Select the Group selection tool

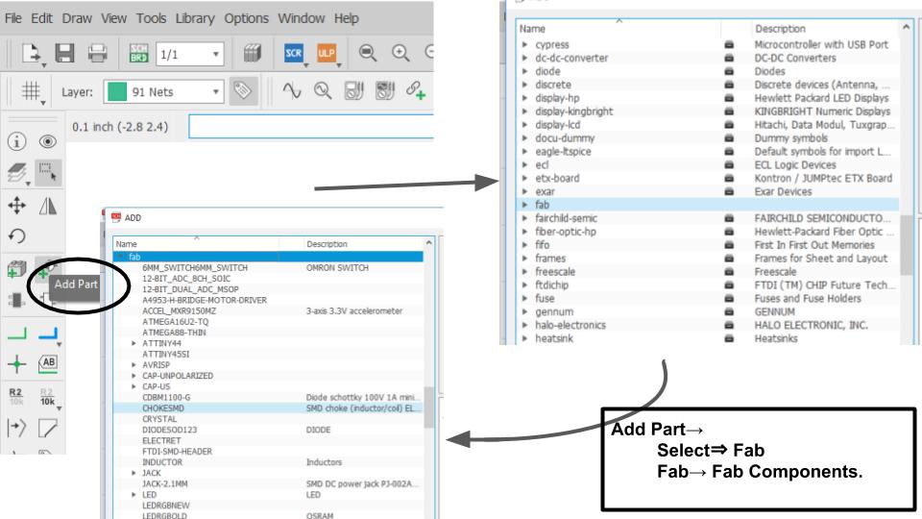tap(48, 172)
